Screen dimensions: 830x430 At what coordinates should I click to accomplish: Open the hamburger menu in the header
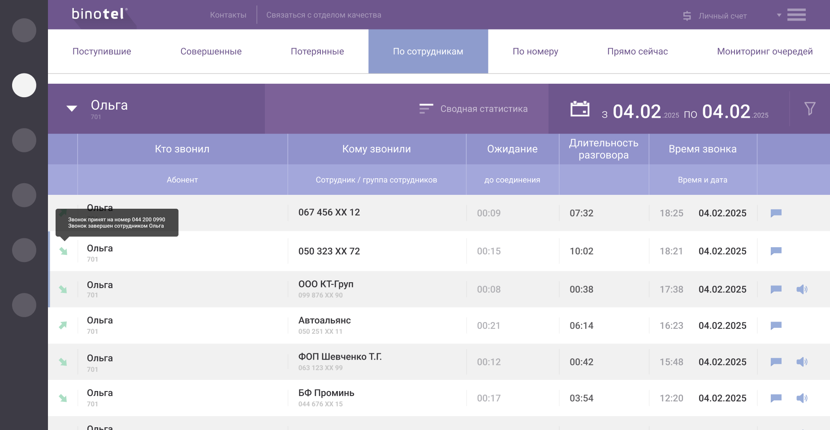click(x=796, y=15)
